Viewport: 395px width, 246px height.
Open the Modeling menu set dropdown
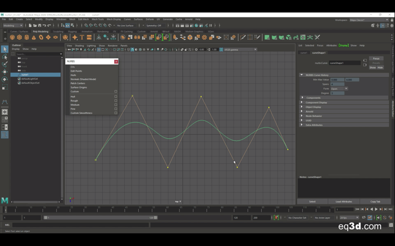(13, 25)
